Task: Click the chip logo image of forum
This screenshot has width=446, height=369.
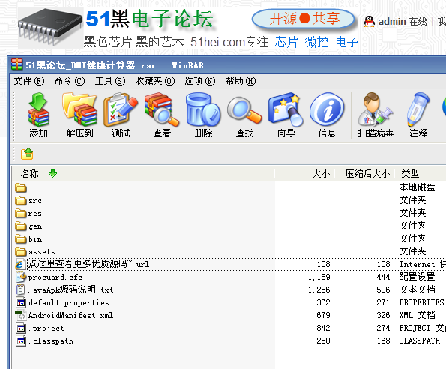Action: point(51,27)
